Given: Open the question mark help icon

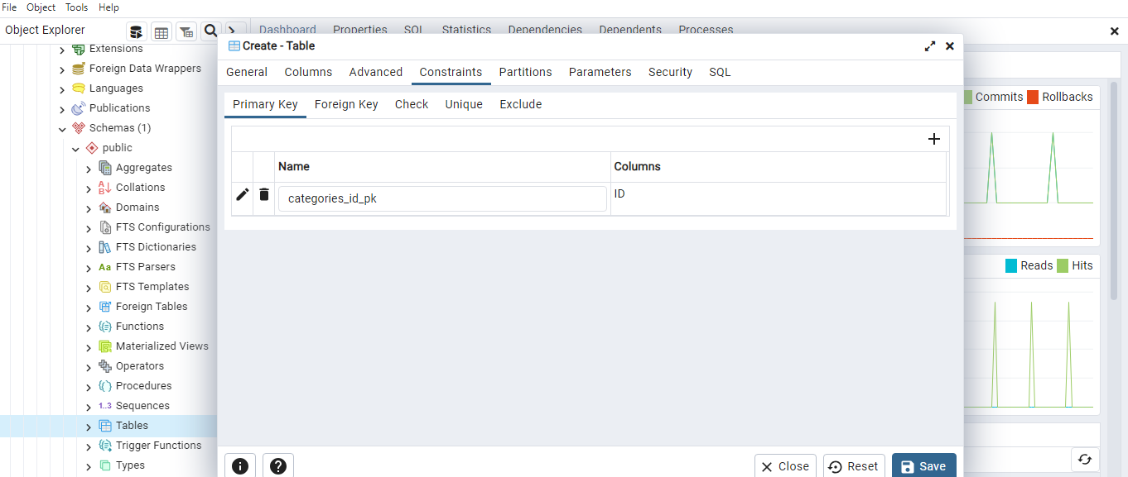Looking at the screenshot, I should pos(278,466).
